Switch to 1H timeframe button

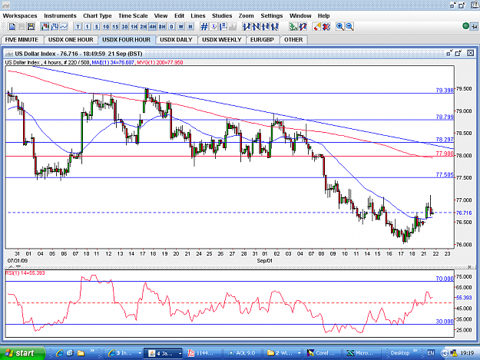tap(134, 27)
